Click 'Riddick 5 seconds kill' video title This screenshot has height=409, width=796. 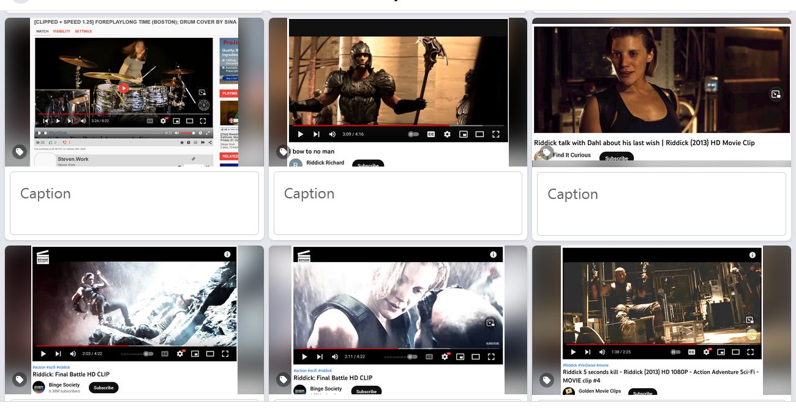coord(661,376)
